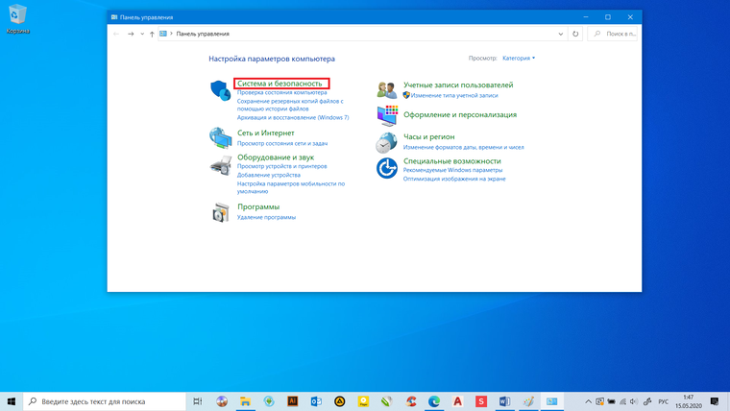Click Рекомендуемые Windows параметры link
Image resolution: width=730 pixels, height=411 pixels.
click(452, 170)
